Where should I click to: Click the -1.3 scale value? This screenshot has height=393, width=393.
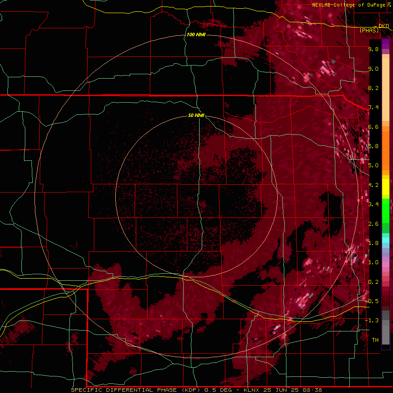372,321
